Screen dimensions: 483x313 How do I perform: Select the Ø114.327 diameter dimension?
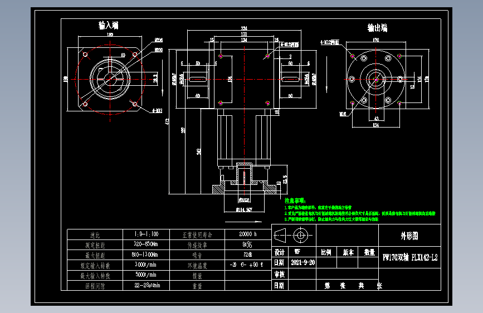tap(244, 209)
